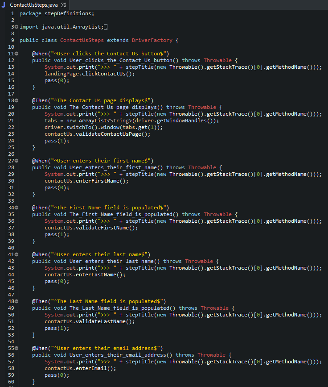The height and width of the screenshot is (387, 328).
Task: Collapse the The_Contact_Us_page_displays method at line 18
Action: (16, 100)
